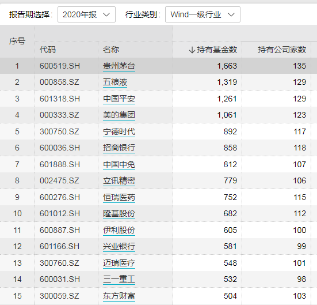The image size is (317, 305).
Task: Click company count 99 in 兴业银行 row
Action: [x=301, y=246]
